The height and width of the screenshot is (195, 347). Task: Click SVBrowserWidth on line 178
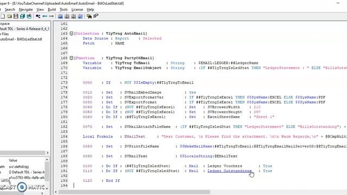223,107
